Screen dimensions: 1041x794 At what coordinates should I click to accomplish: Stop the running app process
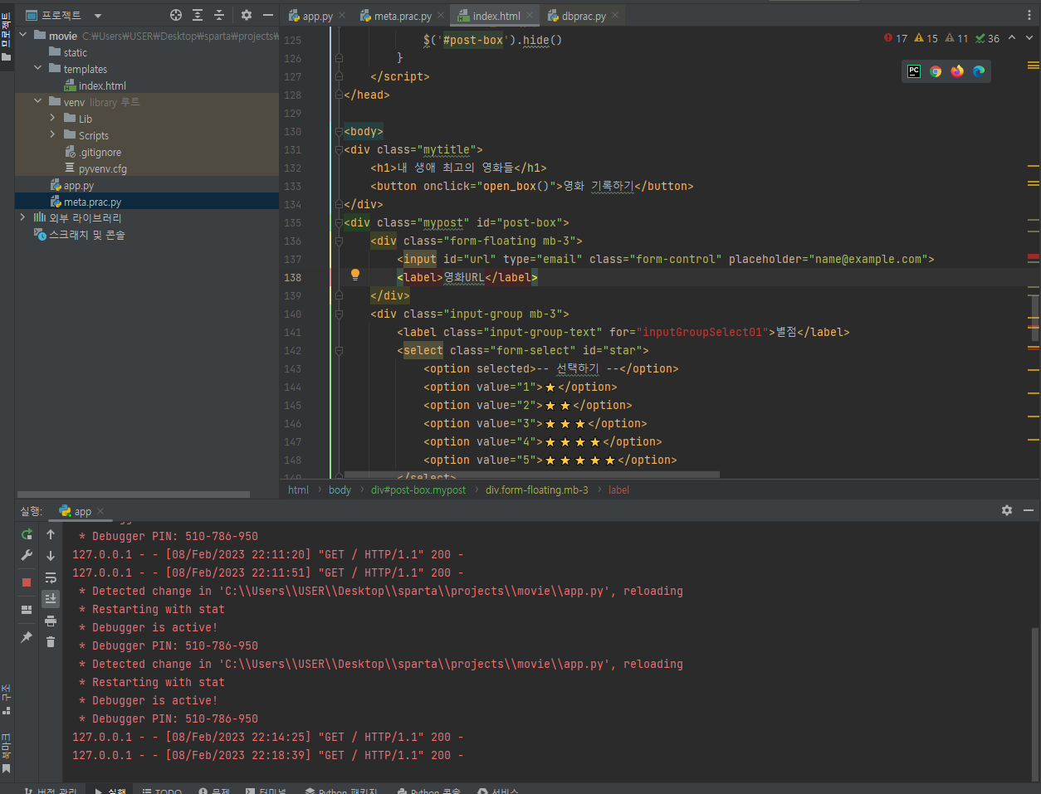(27, 582)
